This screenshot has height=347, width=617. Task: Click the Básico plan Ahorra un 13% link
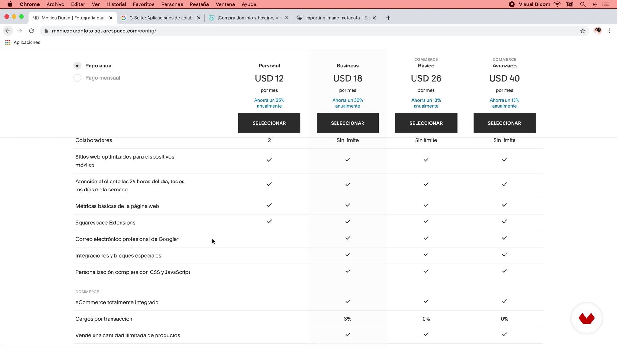(426, 103)
